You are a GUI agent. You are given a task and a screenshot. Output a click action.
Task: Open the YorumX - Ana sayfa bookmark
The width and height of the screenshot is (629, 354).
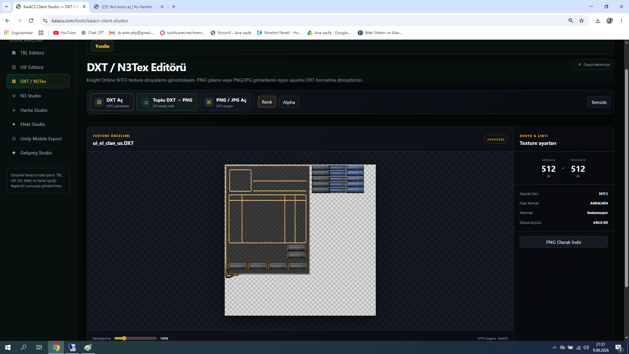(x=231, y=33)
